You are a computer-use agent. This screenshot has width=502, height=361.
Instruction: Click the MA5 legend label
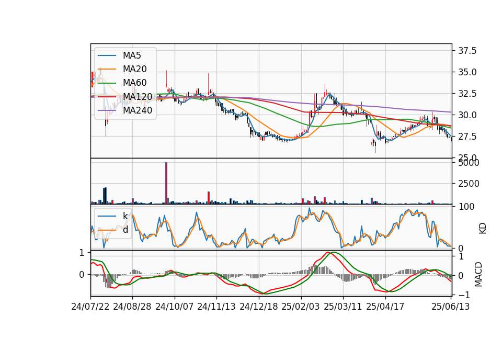pos(132,55)
